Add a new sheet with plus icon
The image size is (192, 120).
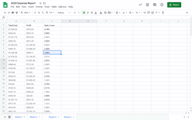[x=5, y=117]
